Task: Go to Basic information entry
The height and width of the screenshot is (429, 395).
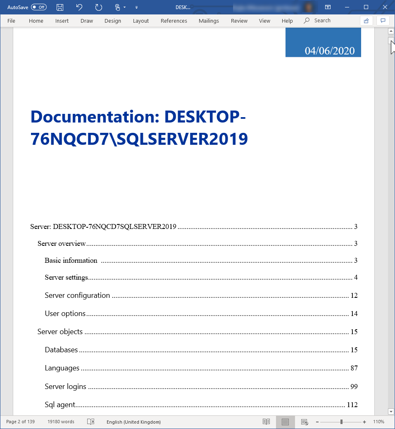Action: [201, 260]
